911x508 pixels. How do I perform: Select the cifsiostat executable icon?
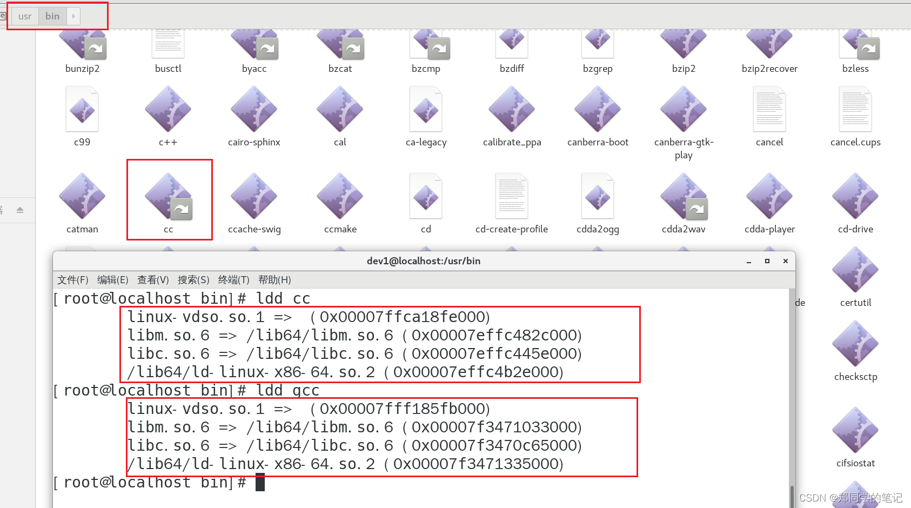pos(855,430)
